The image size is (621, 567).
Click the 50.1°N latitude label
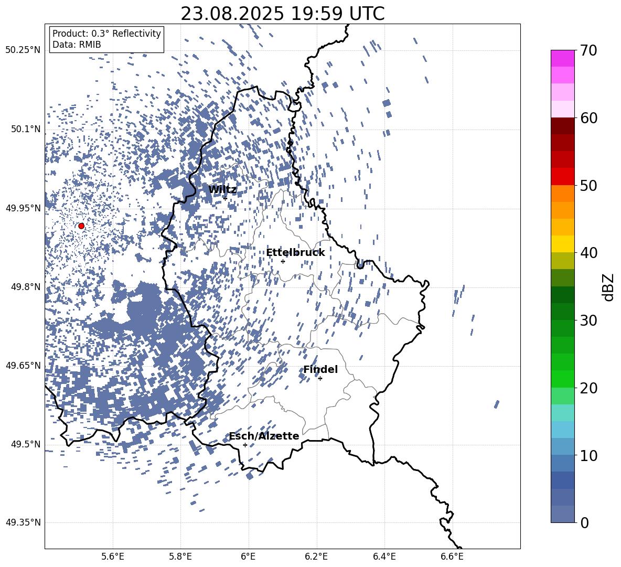click(x=25, y=130)
